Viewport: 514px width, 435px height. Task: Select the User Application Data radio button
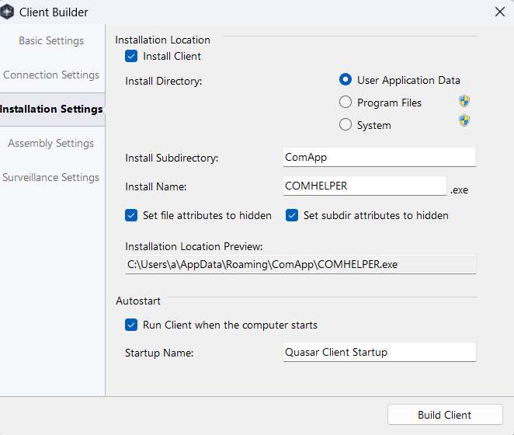(x=346, y=80)
